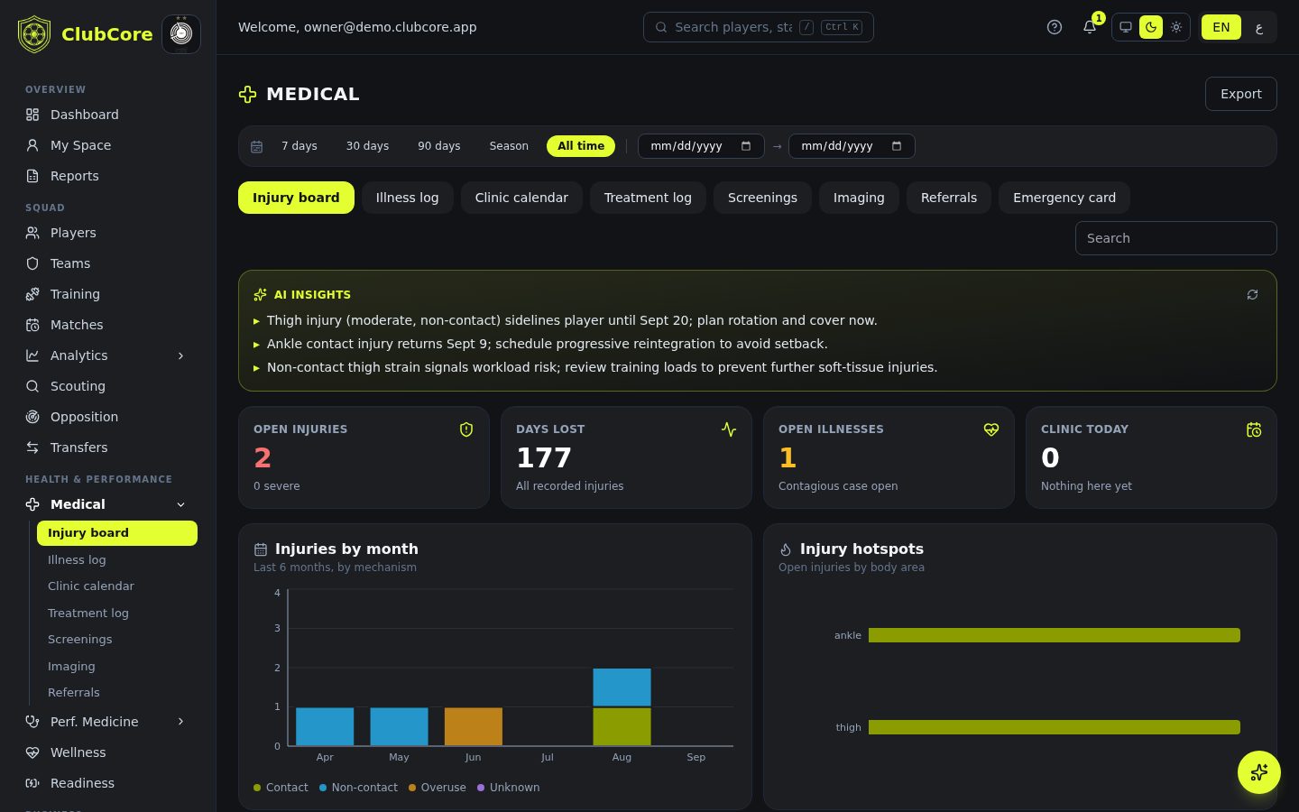Open calendar picker in start date field
Image resolution: width=1299 pixels, height=812 pixels.
point(746,146)
